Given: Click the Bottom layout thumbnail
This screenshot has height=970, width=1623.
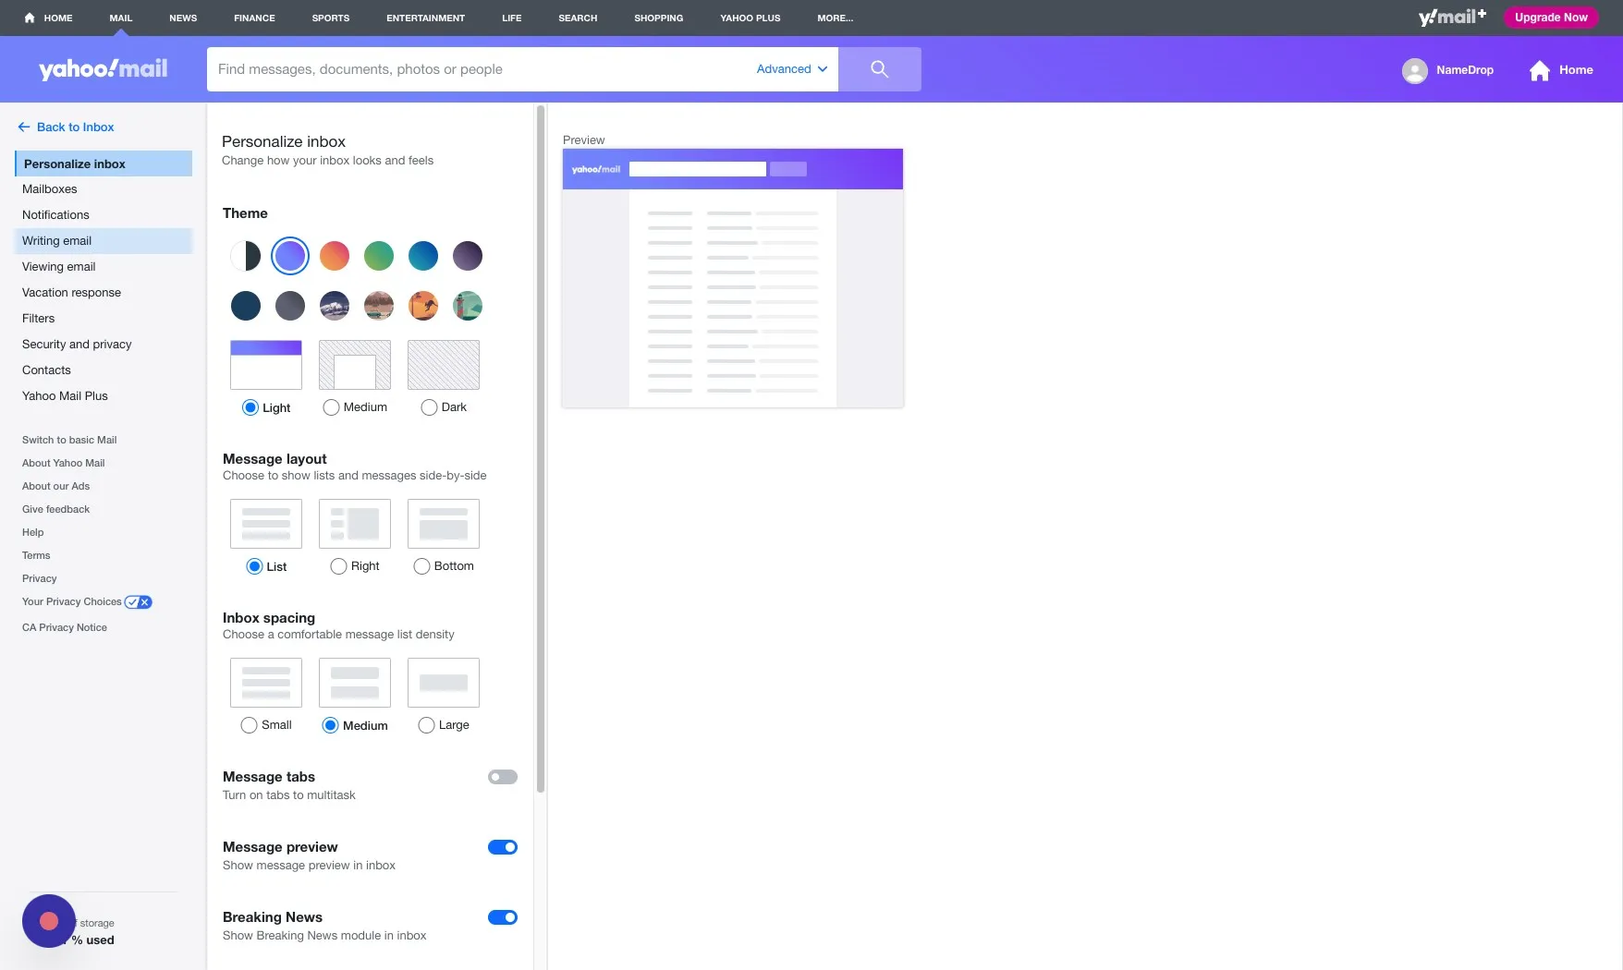Looking at the screenshot, I should pyautogui.click(x=444, y=524).
